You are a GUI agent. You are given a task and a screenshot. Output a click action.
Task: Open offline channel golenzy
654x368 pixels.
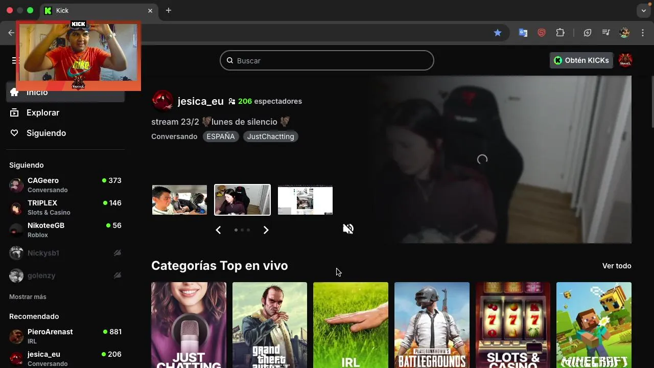pos(65,275)
